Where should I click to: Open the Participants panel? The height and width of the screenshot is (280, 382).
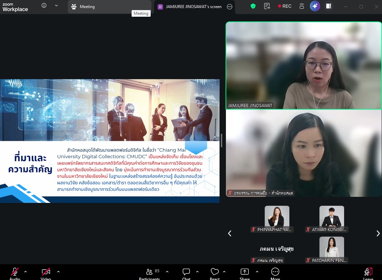point(150,272)
